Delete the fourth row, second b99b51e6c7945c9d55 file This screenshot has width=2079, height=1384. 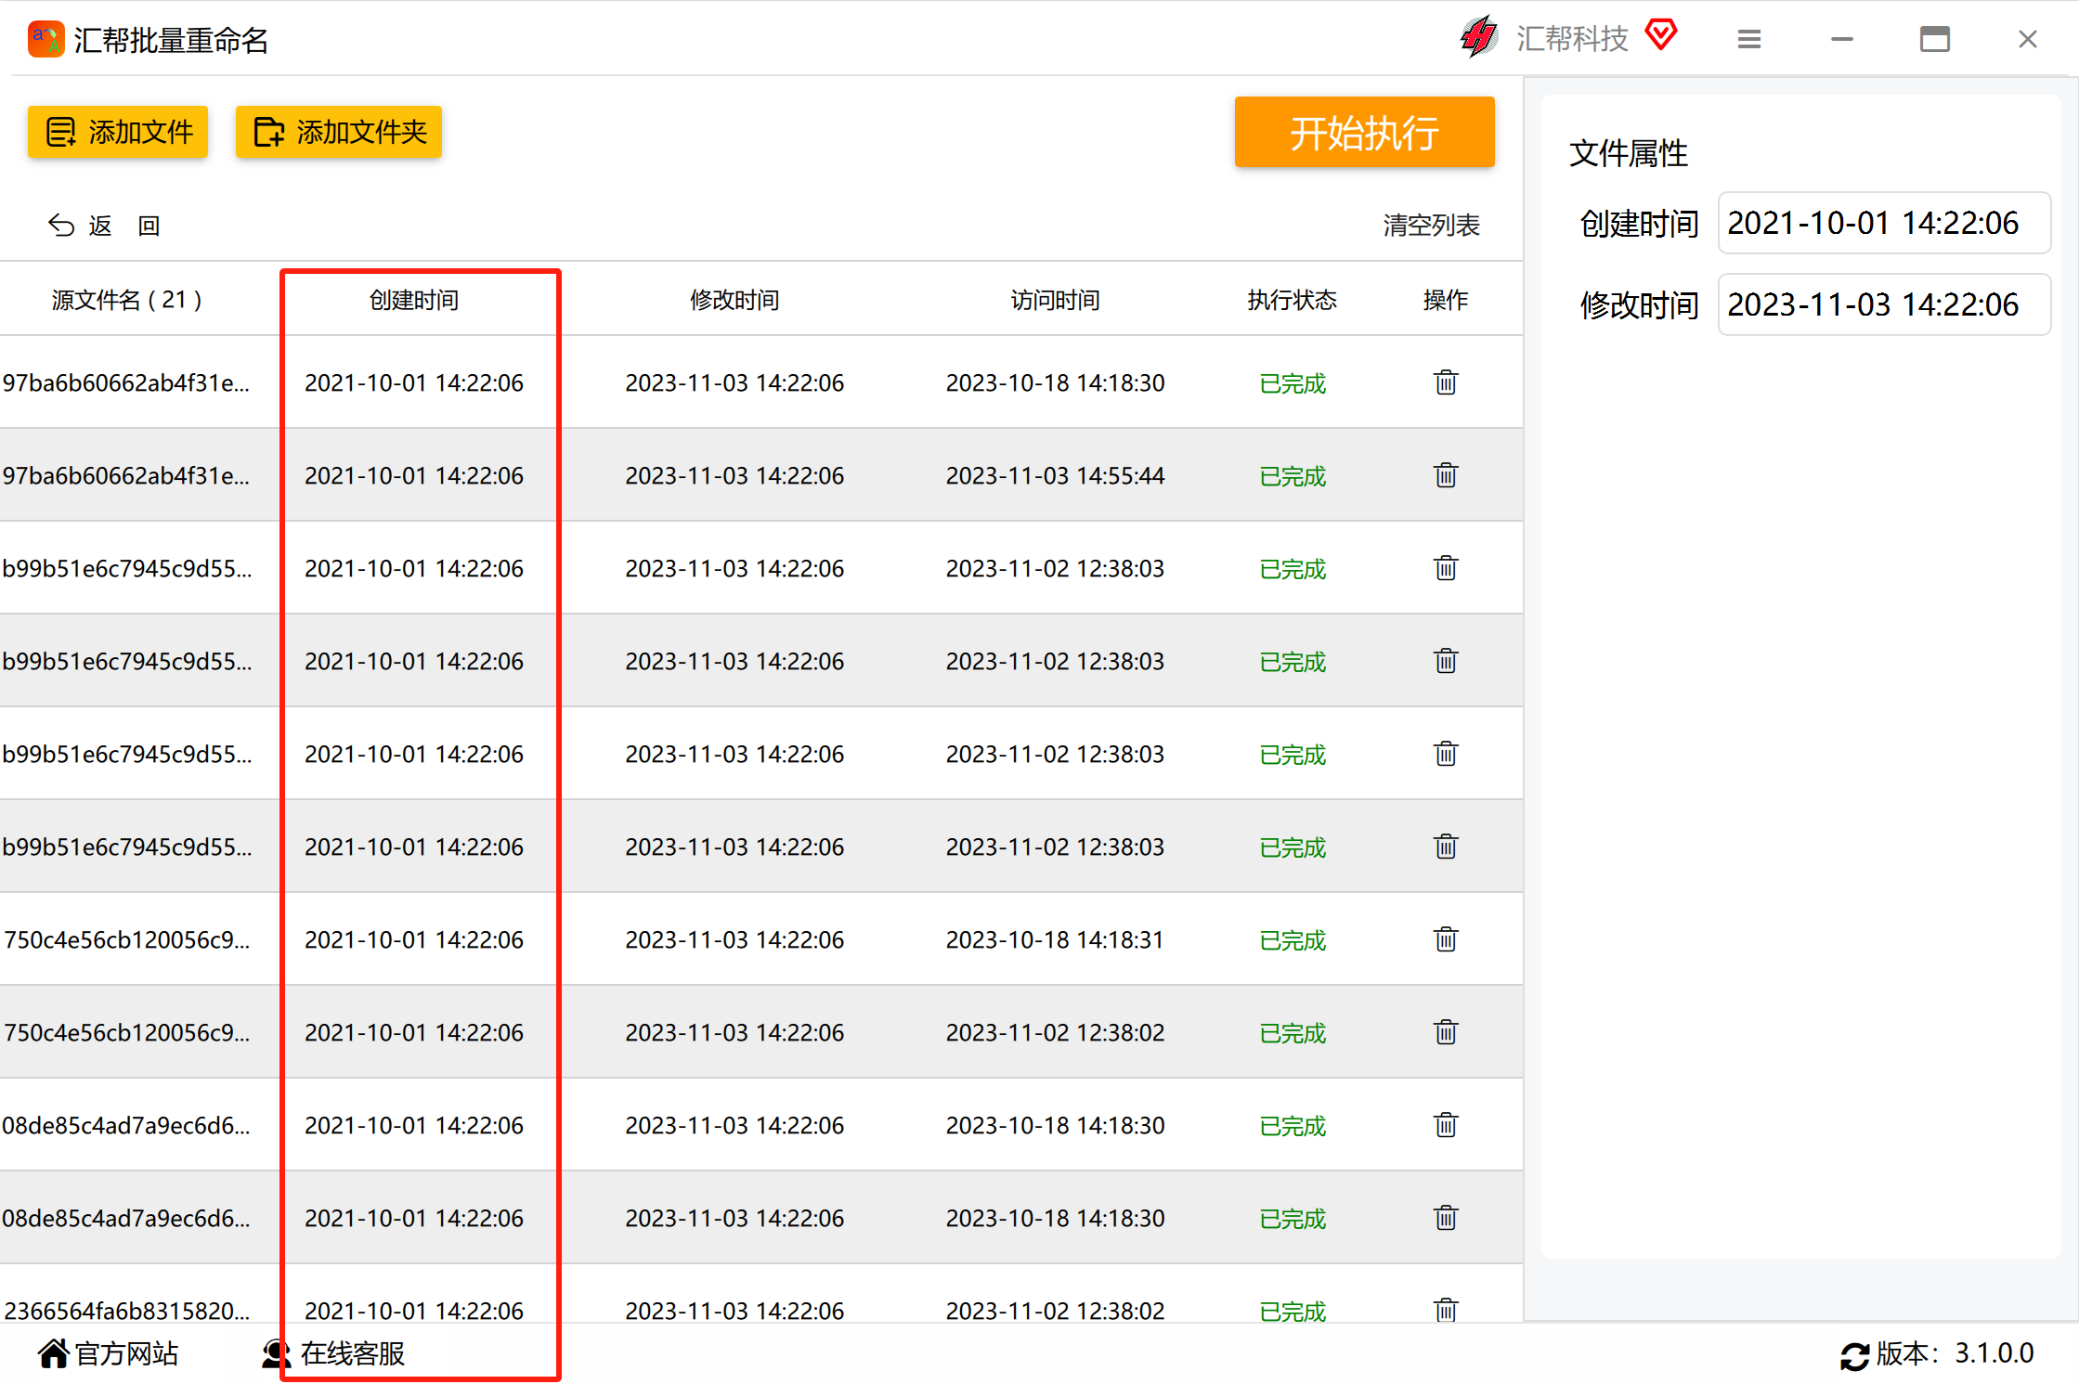tap(1446, 661)
